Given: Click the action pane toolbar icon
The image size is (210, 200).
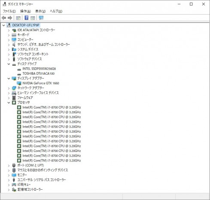Looking at the screenshot, I should click(x=33, y=18).
